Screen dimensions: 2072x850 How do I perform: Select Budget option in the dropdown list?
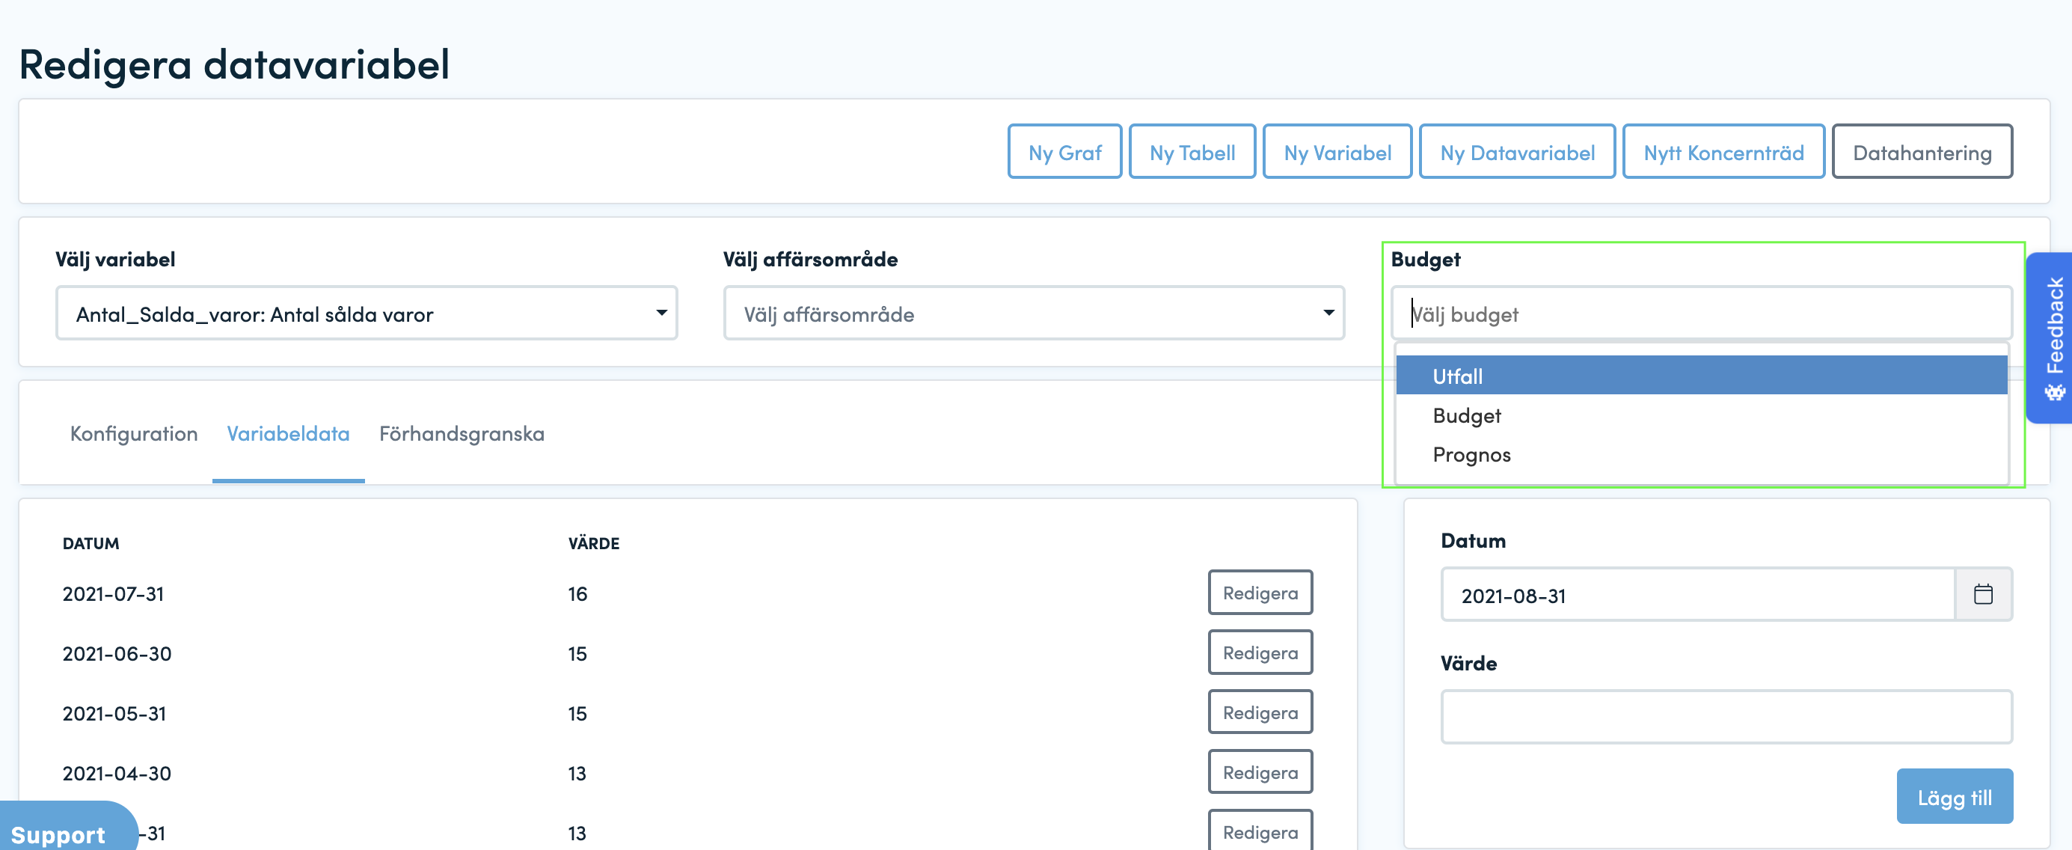[1701, 415]
